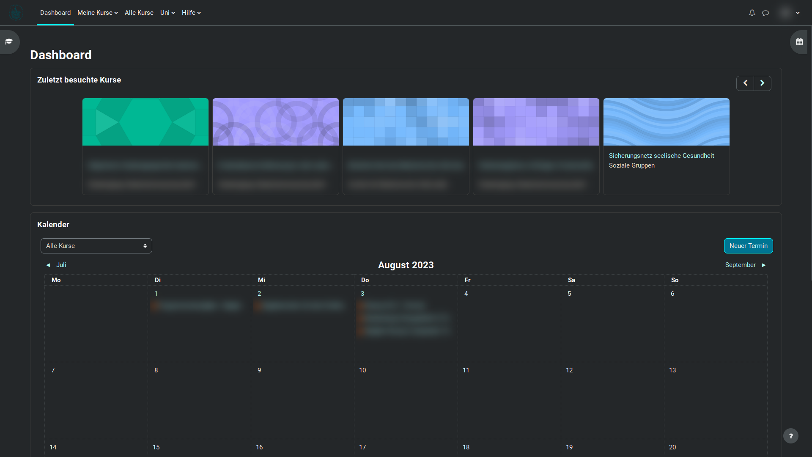Click Neuer Termin button to add event
The image size is (812, 457).
[x=749, y=245]
